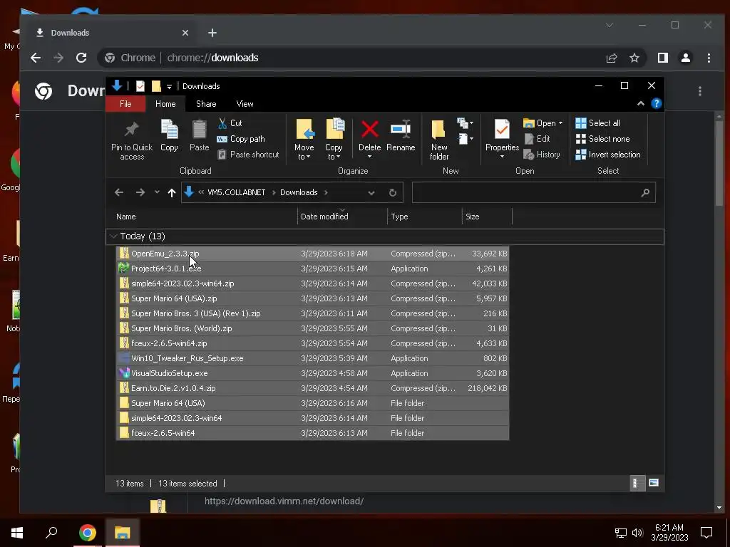Go up one folder level
730x547 pixels.
point(171,192)
